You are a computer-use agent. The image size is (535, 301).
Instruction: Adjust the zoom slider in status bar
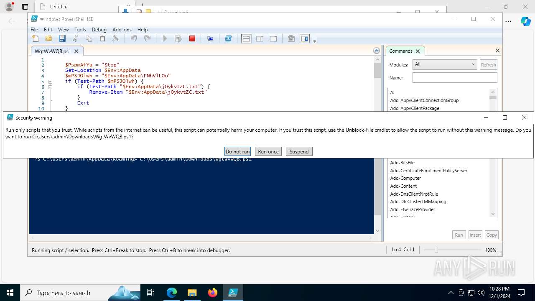click(x=436, y=250)
